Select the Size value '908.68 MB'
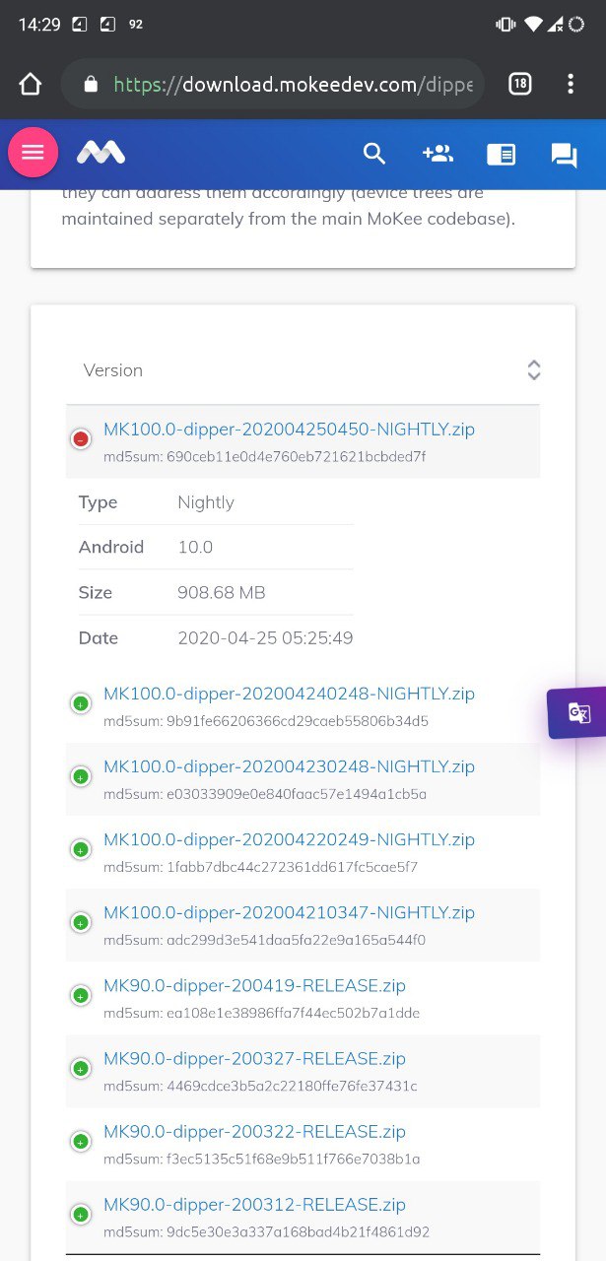The width and height of the screenshot is (606, 1261). click(x=222, y=593)
